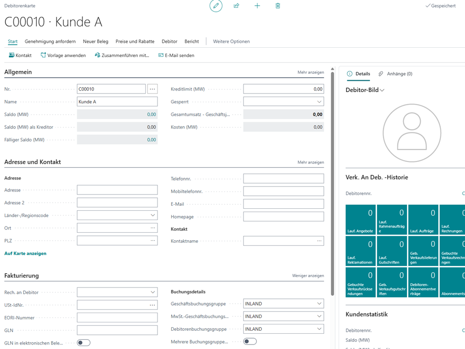The height and width of the screenshot is (349, 465).
Task: Click the E-Mail input field
Action: [283, 204]
